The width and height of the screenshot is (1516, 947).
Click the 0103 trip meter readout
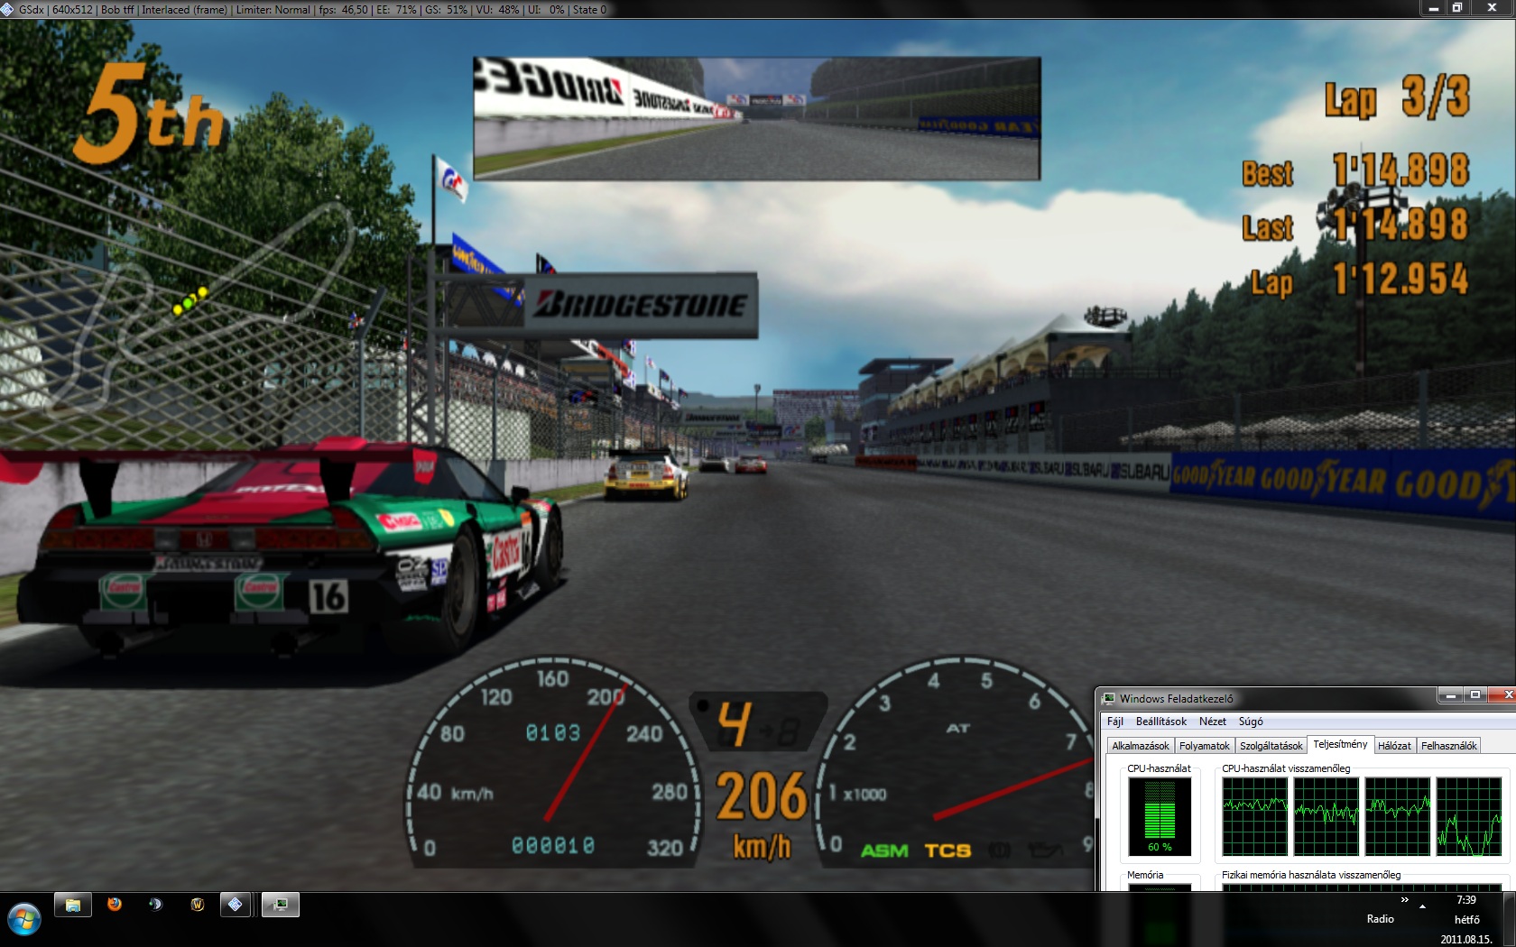click(x=553, y=732)
